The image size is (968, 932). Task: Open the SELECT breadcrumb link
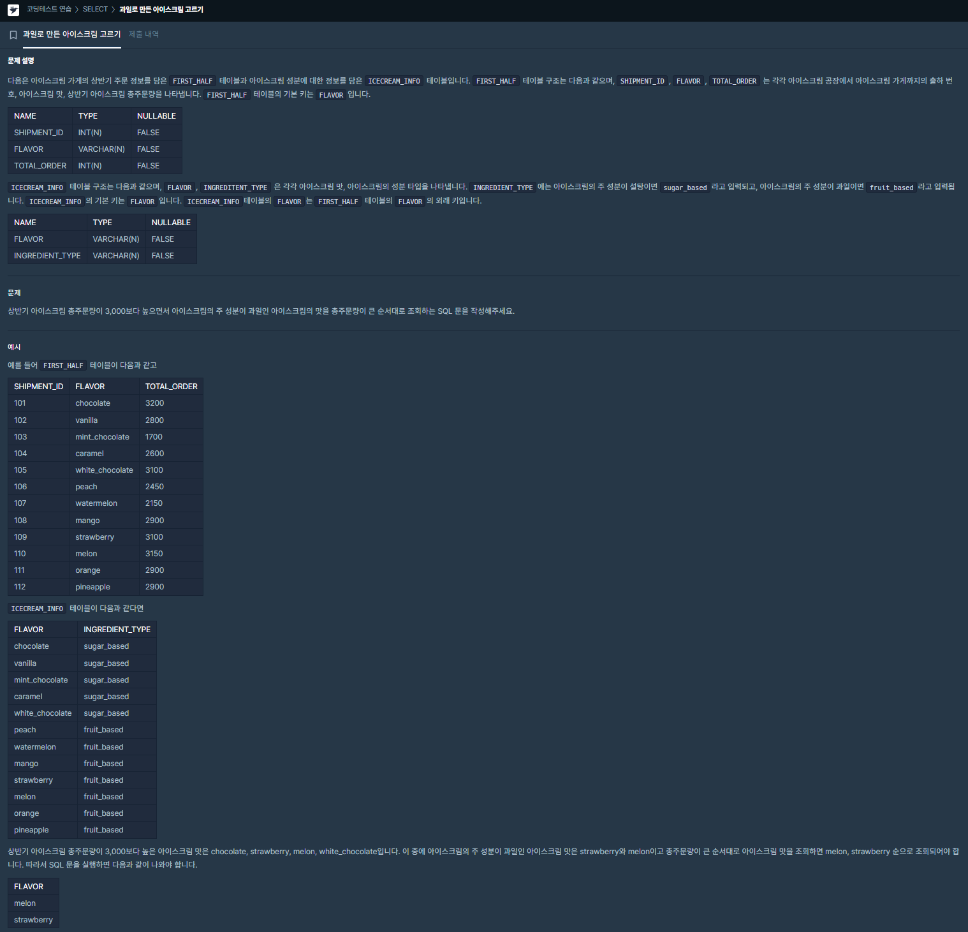[95, 10]
